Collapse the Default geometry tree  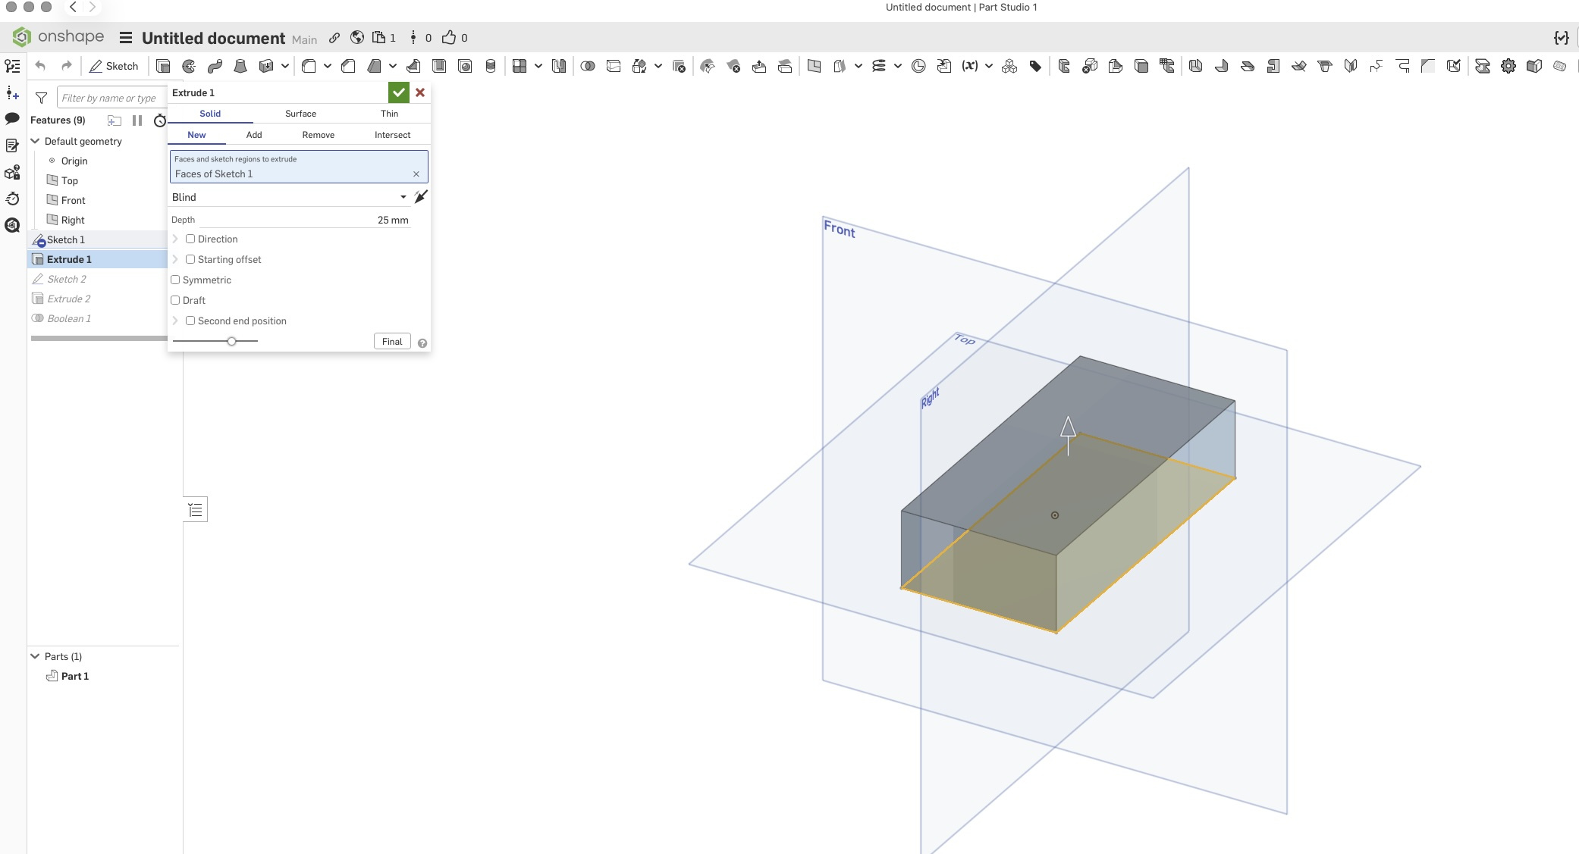35,141
